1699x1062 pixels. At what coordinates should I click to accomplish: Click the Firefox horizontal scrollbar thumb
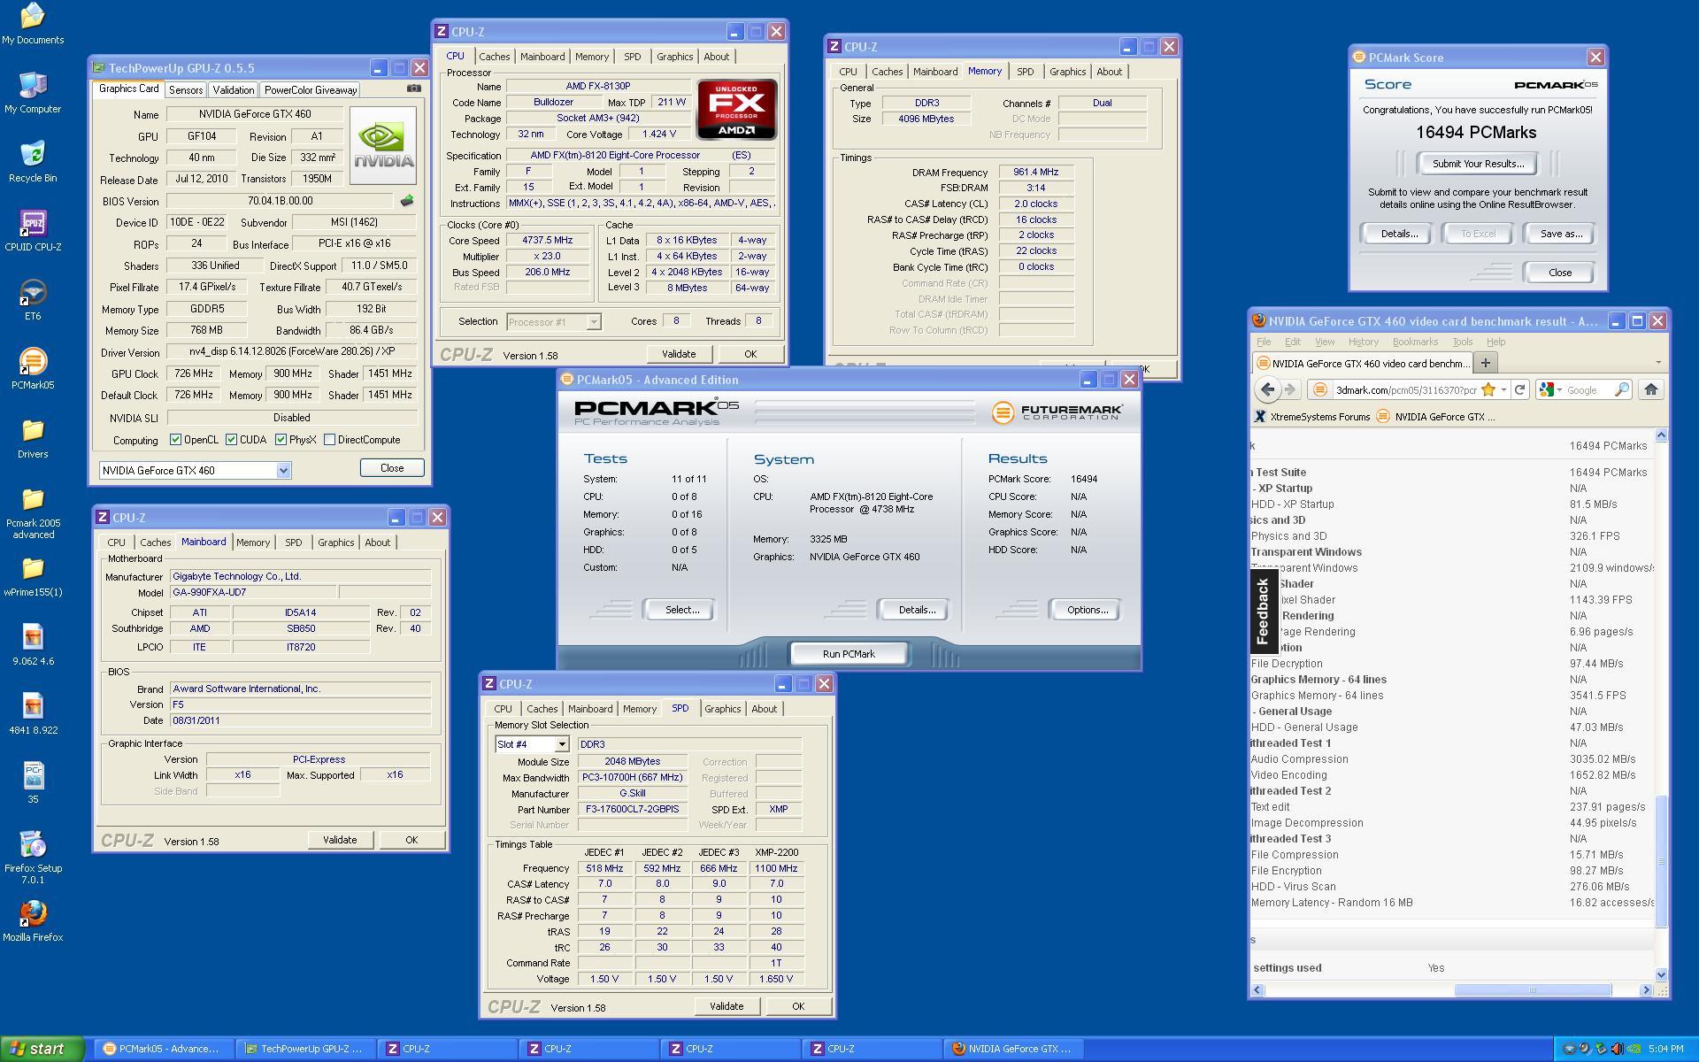(x=1533, y=990)
